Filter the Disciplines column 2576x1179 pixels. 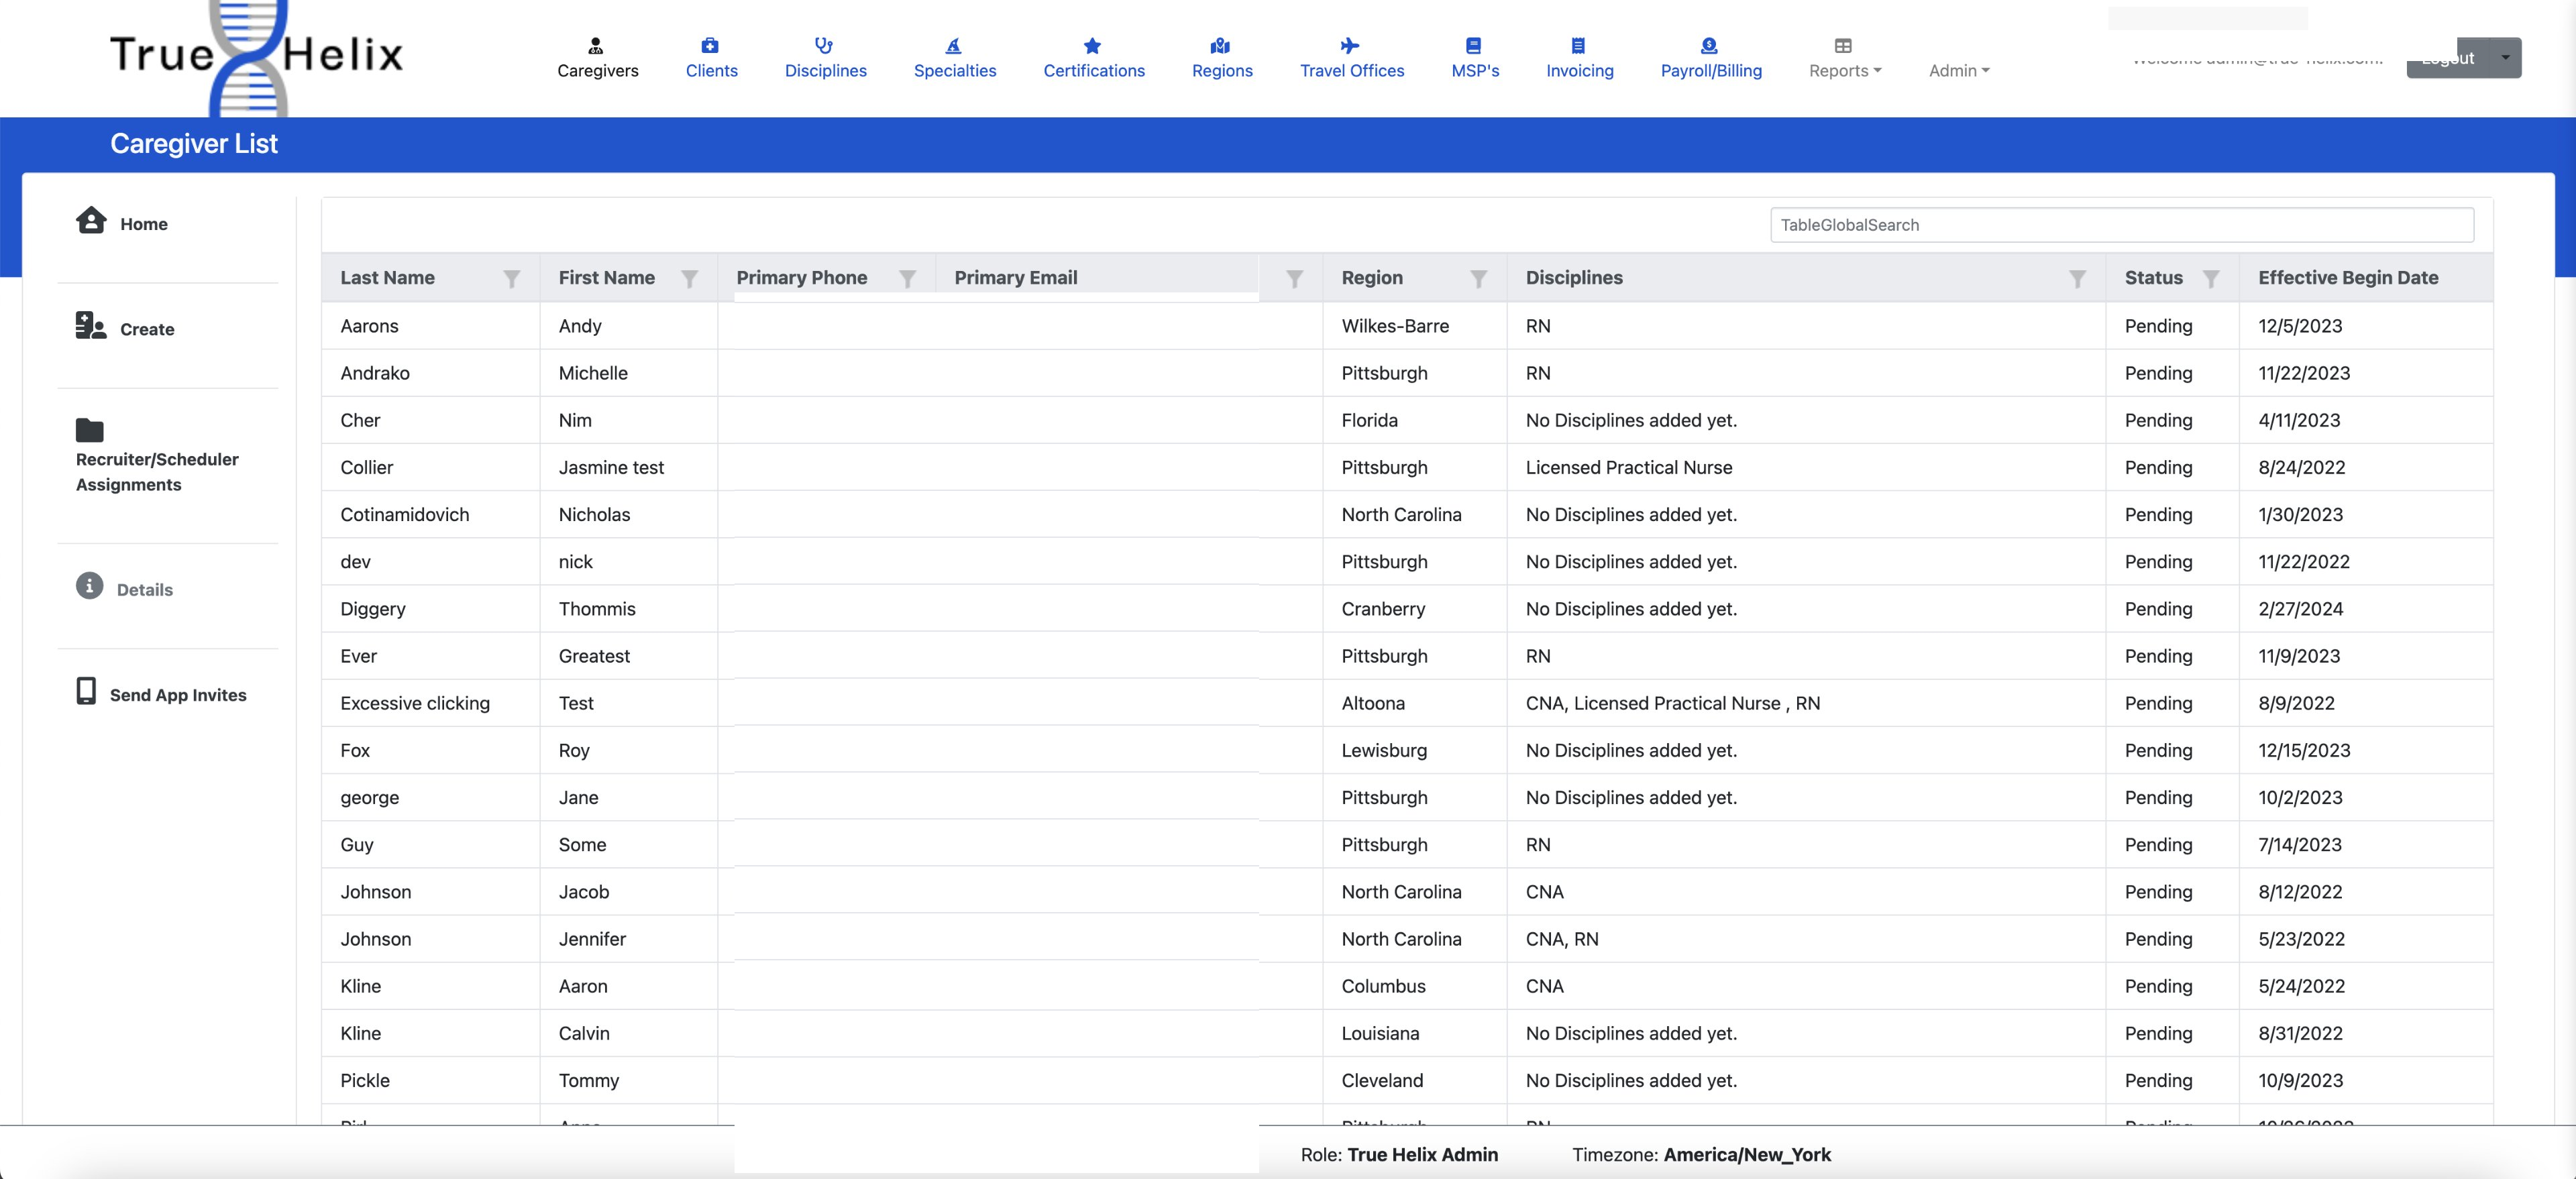click(x=2078, y=279)
